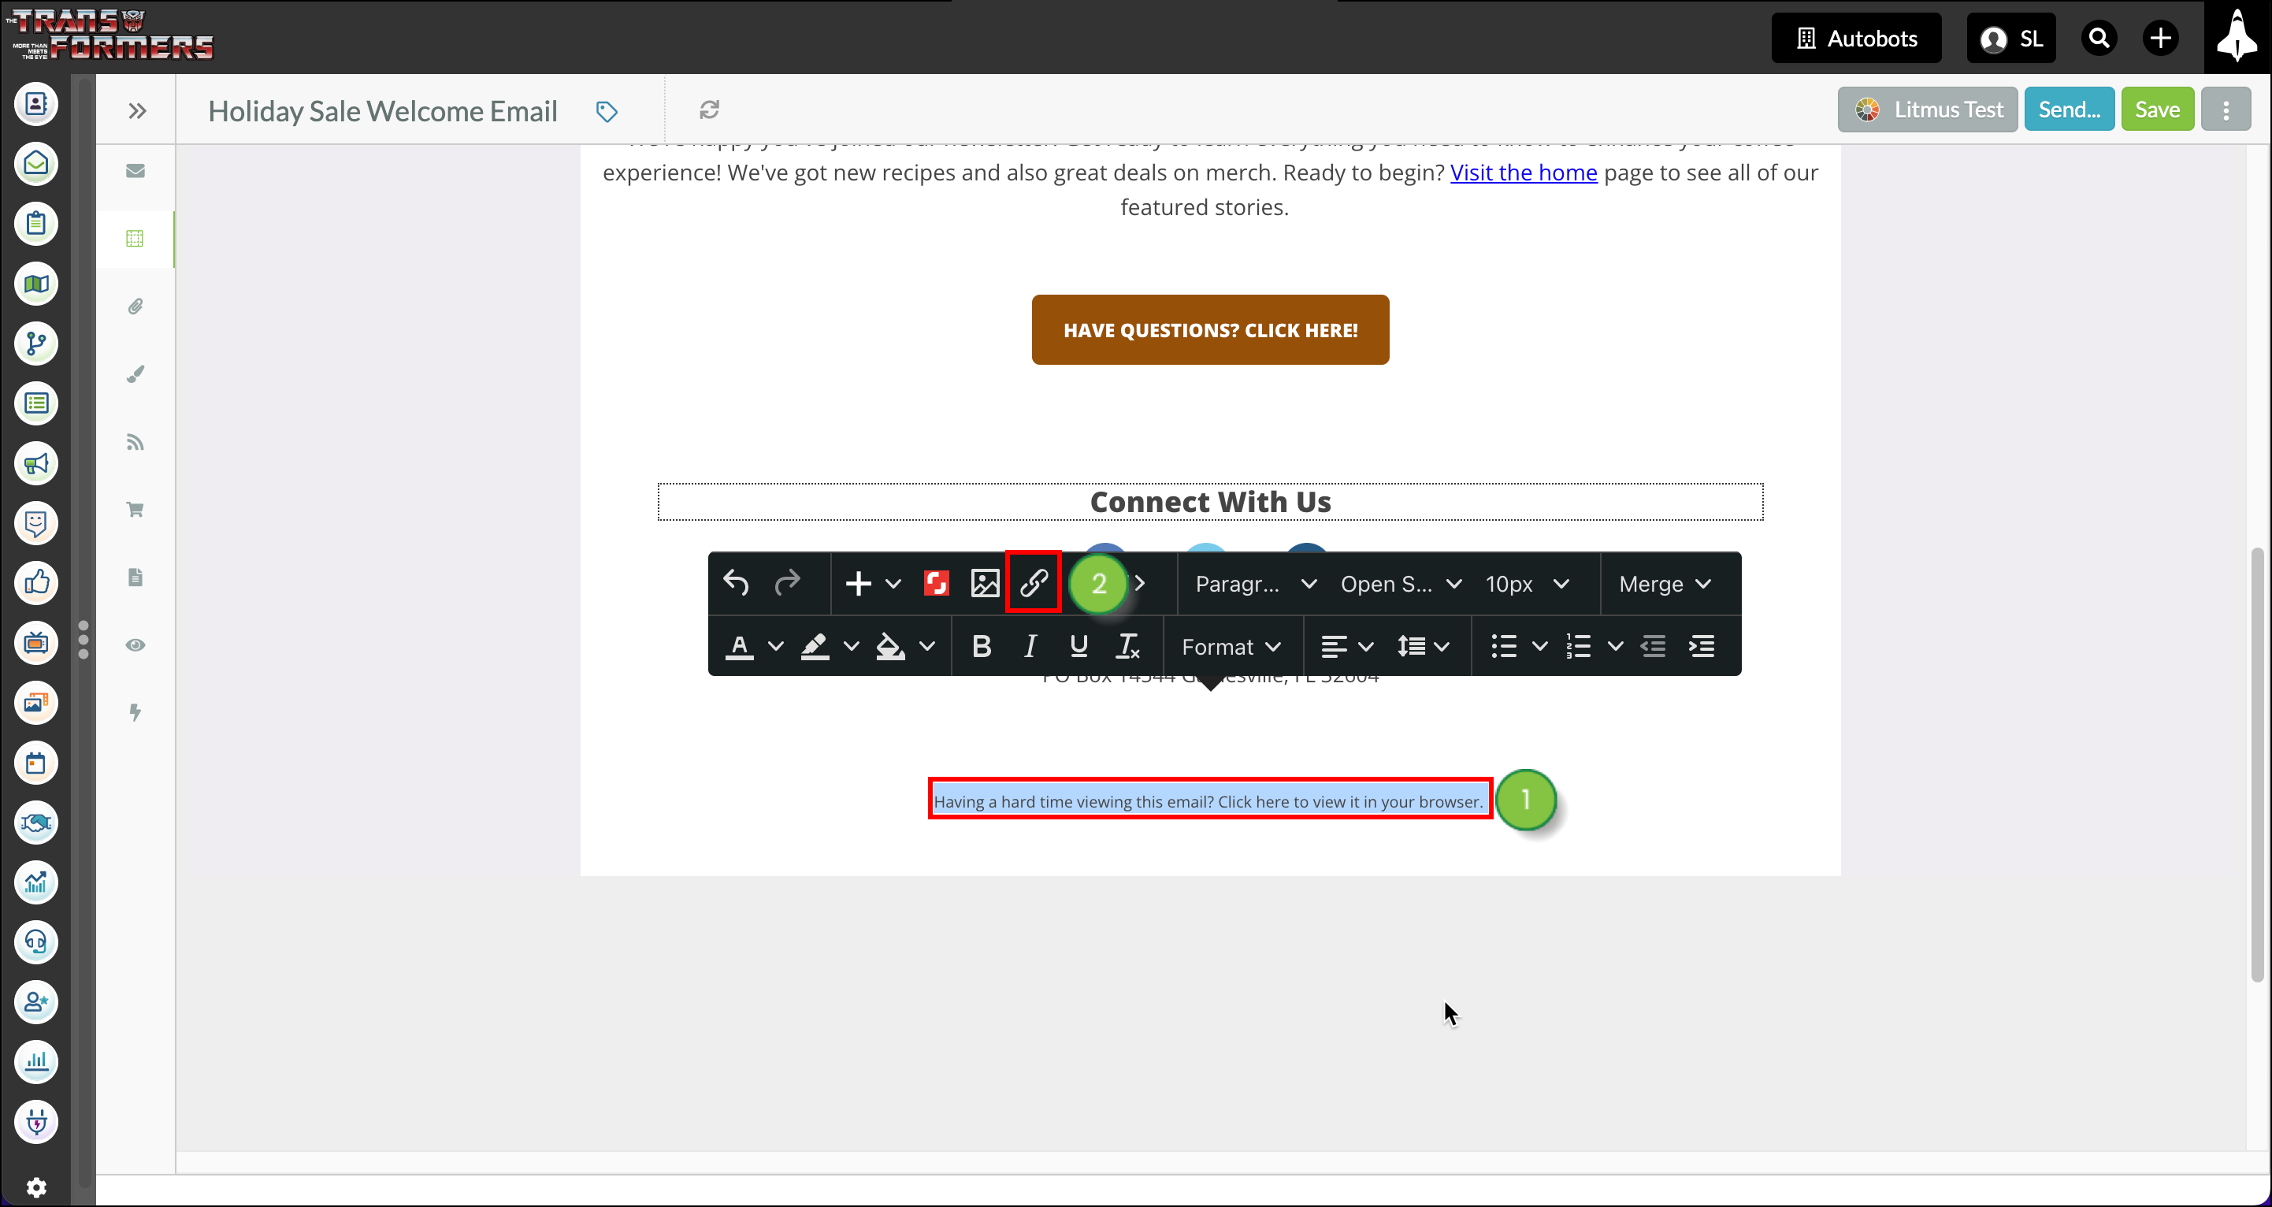Click the search magnifier icon
The width and height of the screenshot is (2272, 1207).
[2099, 38]
